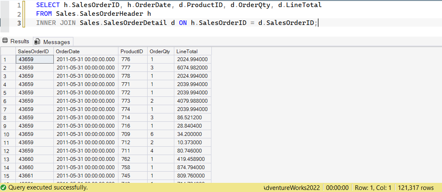
Task: Select the OrderDate column header
Action: point(86,52)
